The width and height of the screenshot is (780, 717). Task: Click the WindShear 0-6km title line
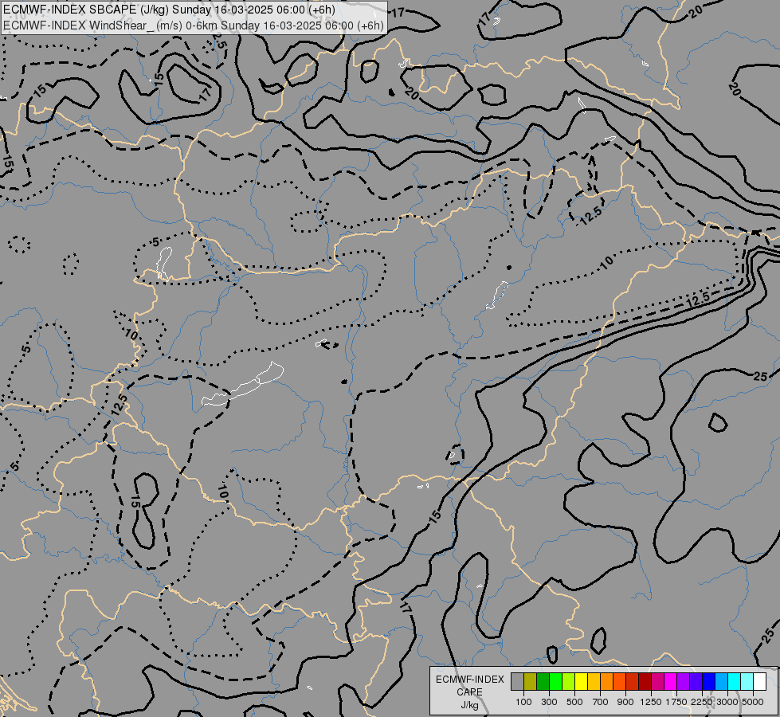[194, 25]
